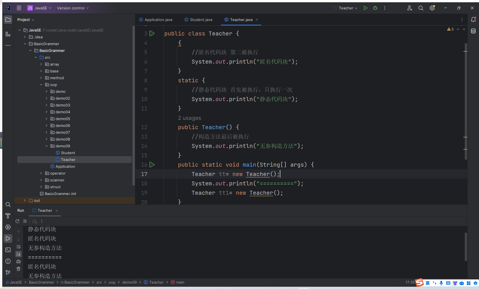Open the Terminal tool window
479x289 pixels.
pos(8,250)
